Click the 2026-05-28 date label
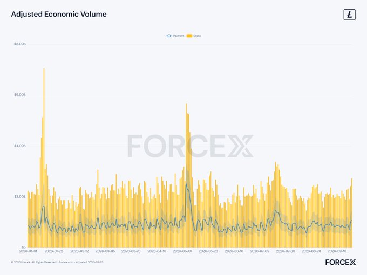This screenshot has width=367, height=275. tap(208, 251)
